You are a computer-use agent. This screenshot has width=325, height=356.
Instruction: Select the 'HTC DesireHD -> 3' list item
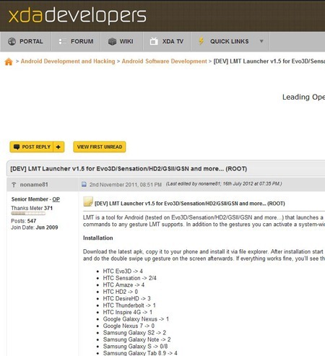click(x=127, y=298)
